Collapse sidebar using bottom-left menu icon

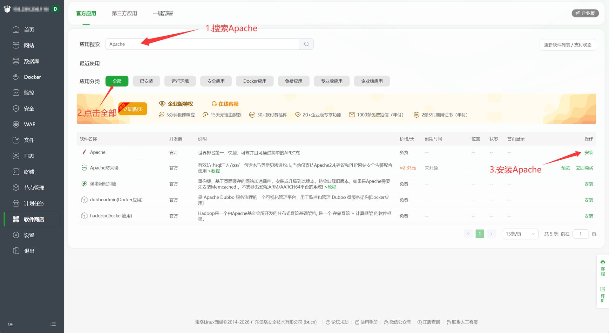[10, 324]
